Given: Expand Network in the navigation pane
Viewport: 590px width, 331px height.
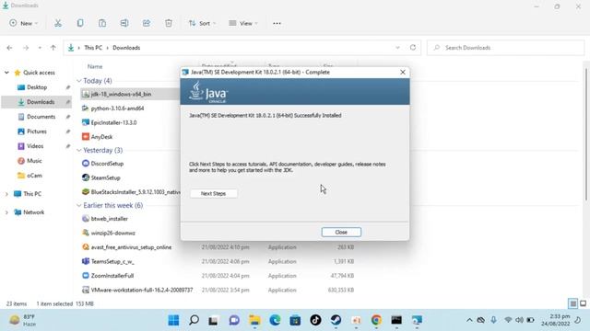Looking at the screenshot, I should (6, 212).
